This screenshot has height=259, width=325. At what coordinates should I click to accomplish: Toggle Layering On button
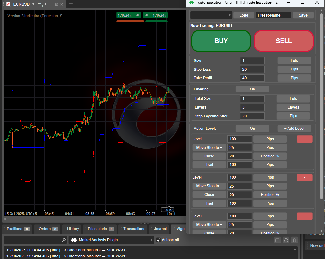click(x=252, y=89)
